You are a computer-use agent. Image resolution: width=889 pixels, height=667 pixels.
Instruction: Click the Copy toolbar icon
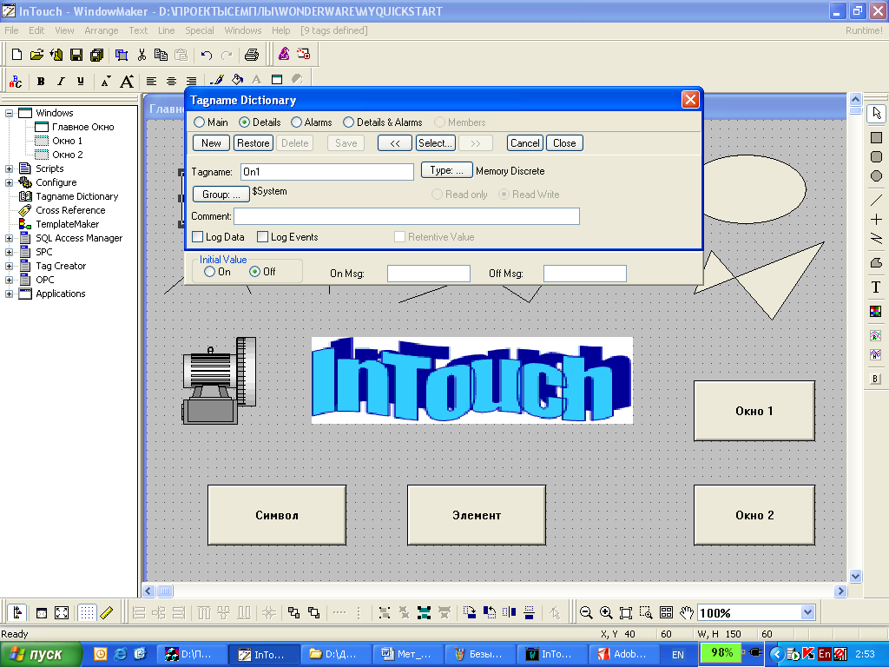[161, 55]
